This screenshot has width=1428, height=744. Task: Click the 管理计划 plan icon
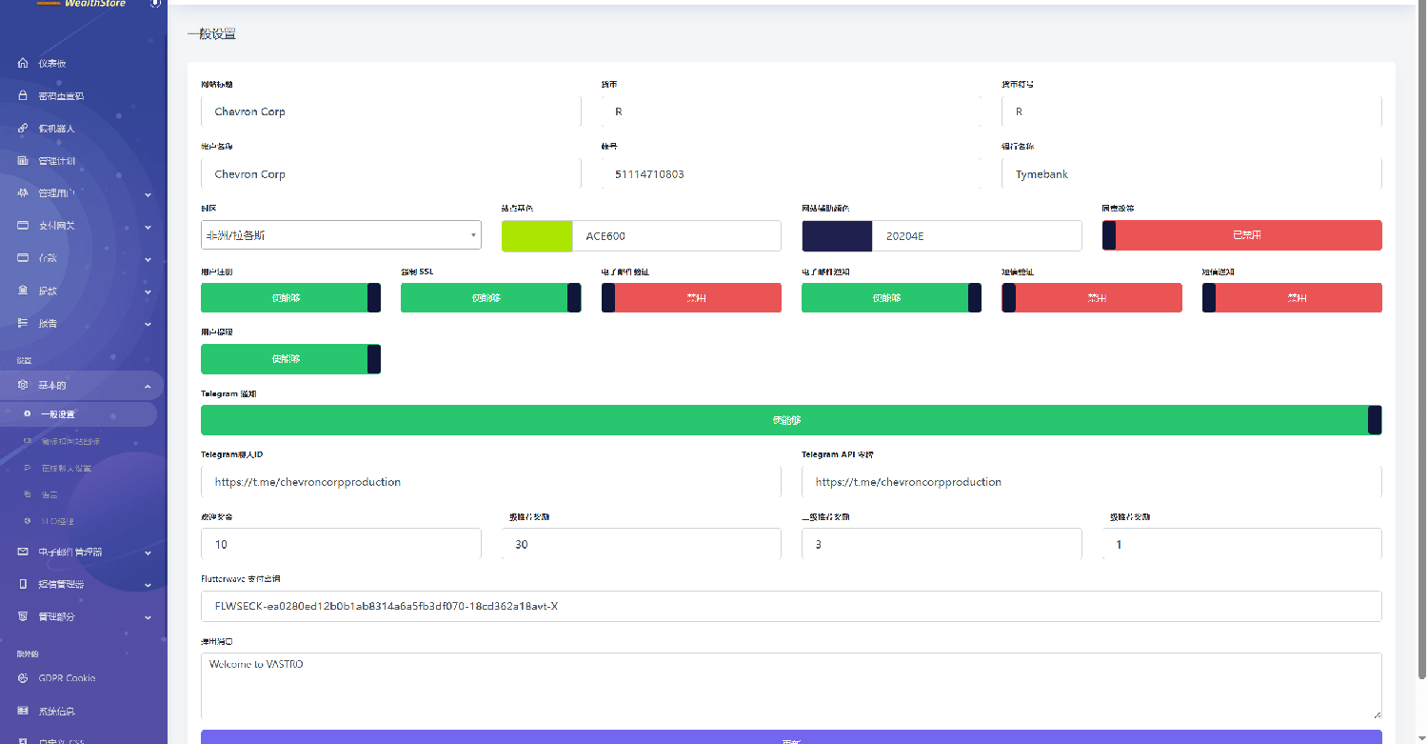[23, 161]
